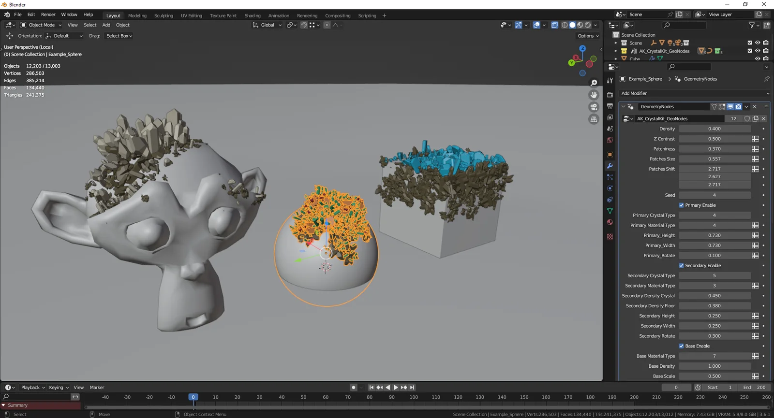Toggle proportional editing icon
Screen dimensions: 774x418
tap(327, 25)
